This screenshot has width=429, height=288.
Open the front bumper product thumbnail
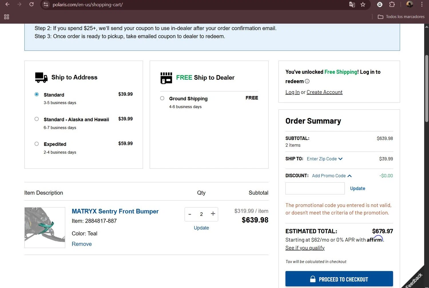click(x=45, y=227)
